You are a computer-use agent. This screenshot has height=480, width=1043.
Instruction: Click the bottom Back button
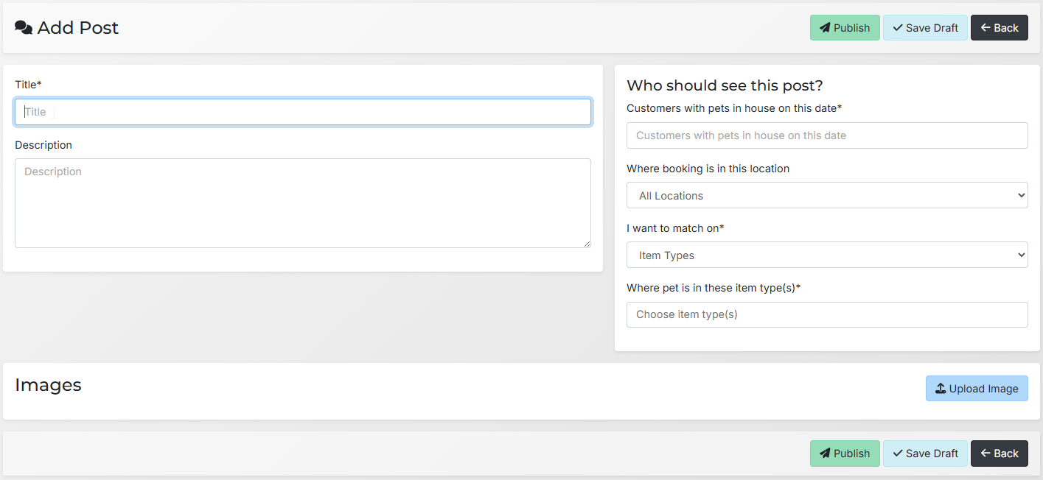coord(1000,453)
